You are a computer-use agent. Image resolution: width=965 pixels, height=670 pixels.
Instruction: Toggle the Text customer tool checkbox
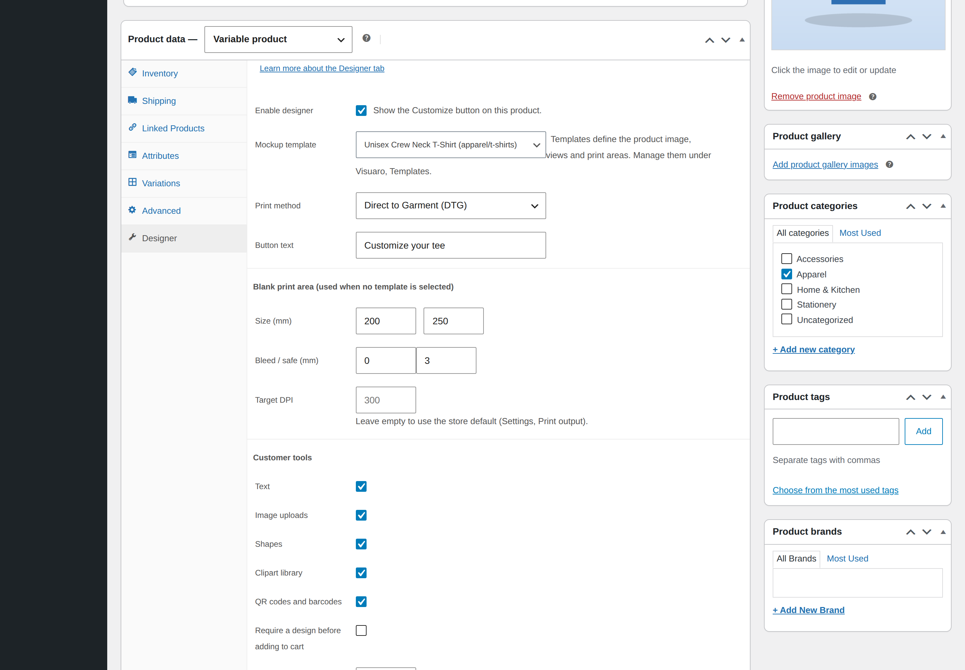point(361,486)
